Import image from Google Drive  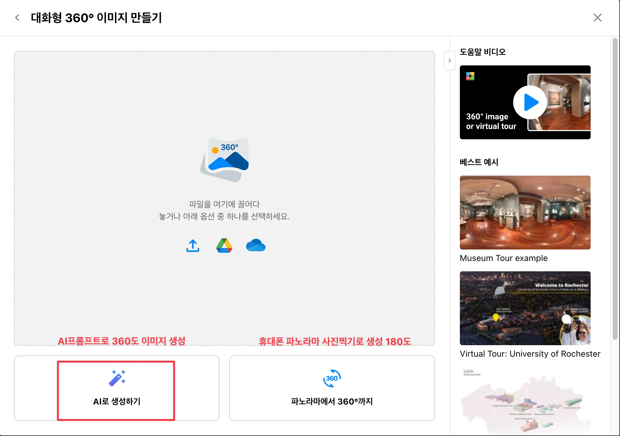coord(224,246)
